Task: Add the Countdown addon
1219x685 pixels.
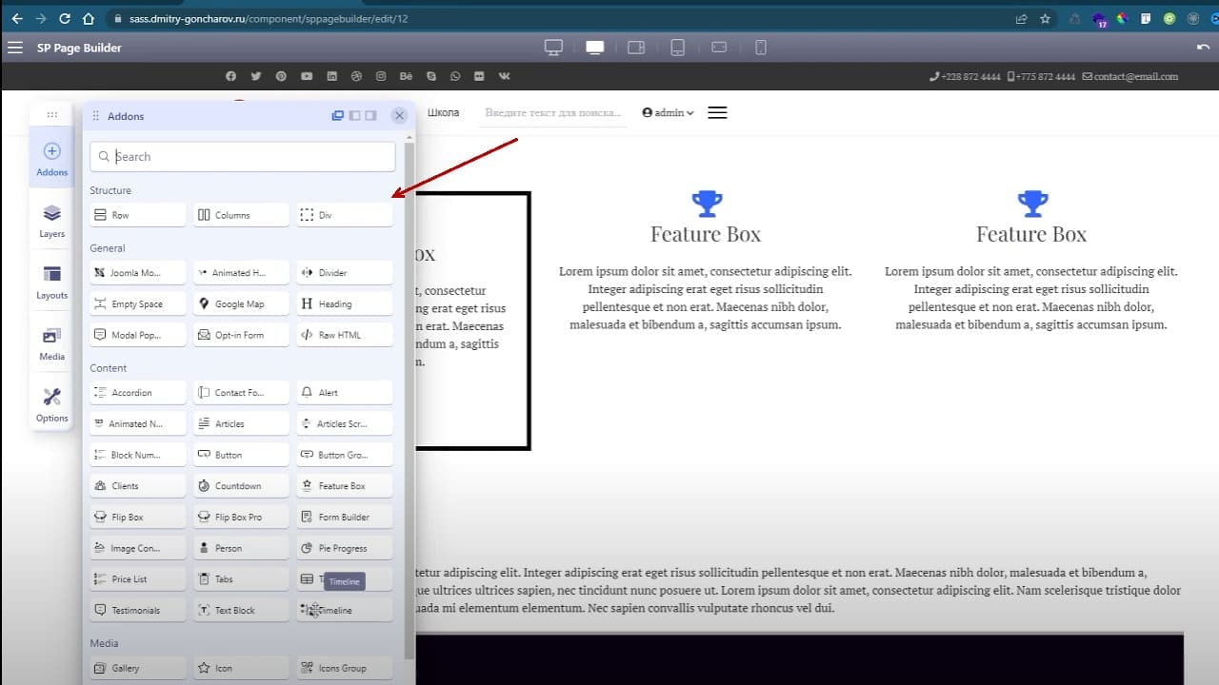Action: pos(242,485)
